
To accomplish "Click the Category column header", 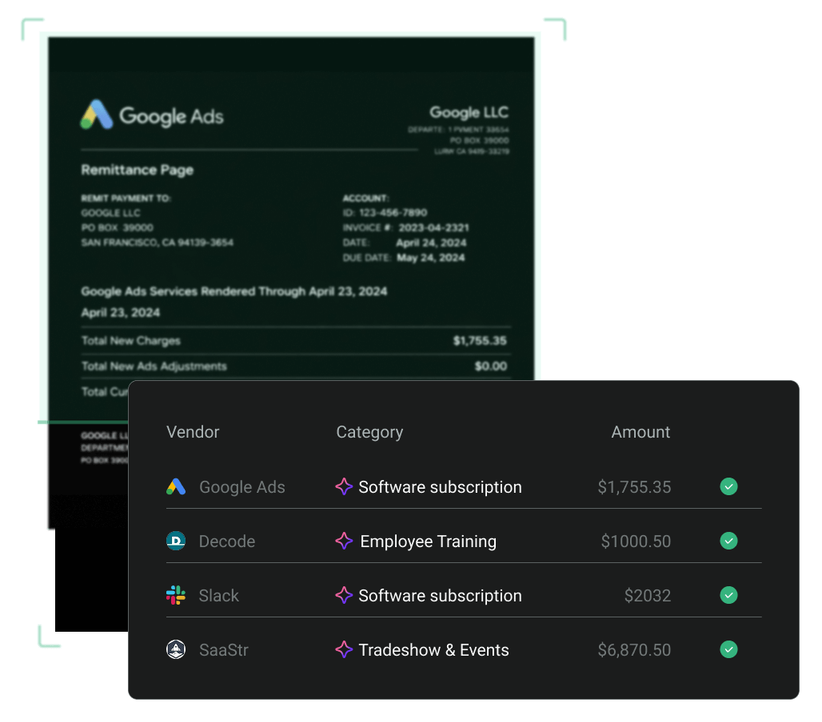I will 369,432.
